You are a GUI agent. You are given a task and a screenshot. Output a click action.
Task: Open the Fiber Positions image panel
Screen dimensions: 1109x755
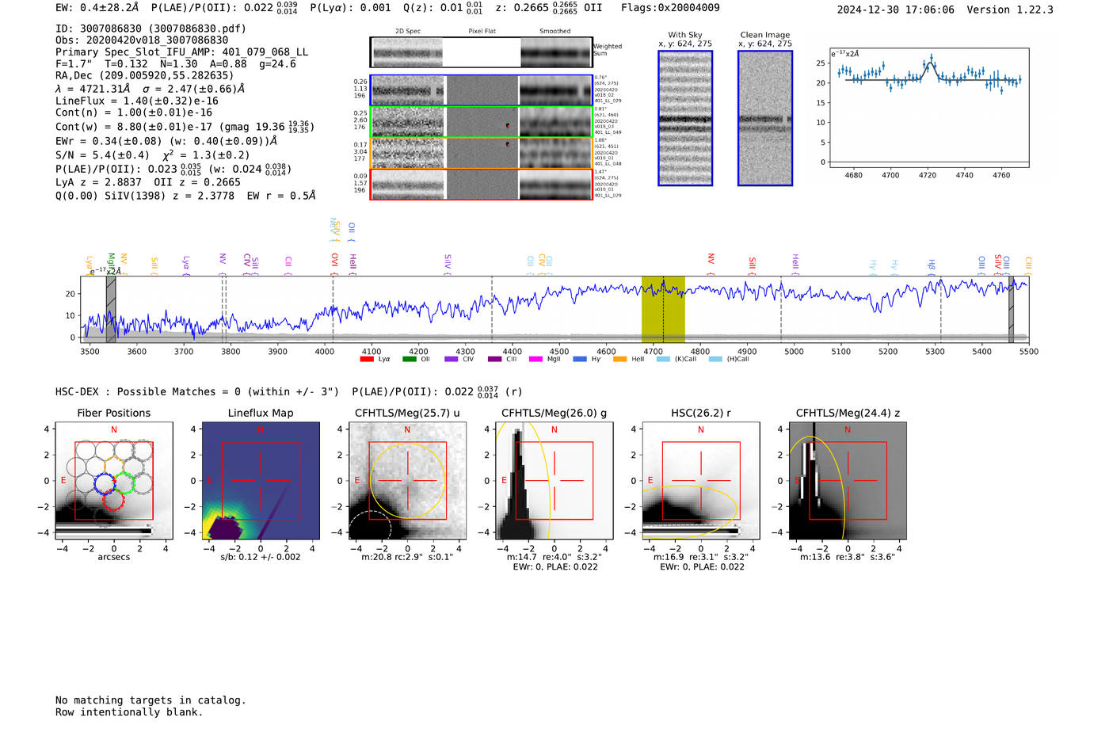click(114, 481)
